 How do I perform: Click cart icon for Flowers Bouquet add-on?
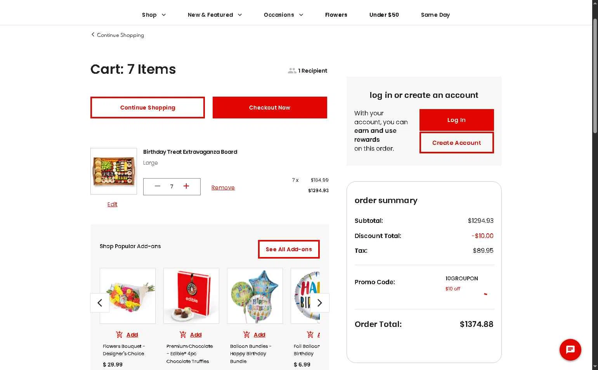coord(119,335)
